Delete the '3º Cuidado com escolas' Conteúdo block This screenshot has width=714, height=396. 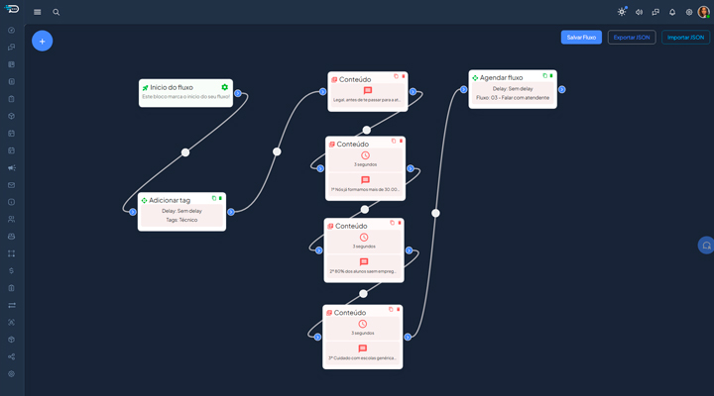[x=398, y=309]
